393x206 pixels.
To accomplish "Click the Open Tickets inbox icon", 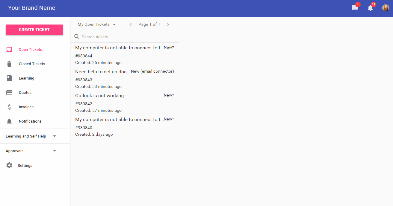I will tap(9, 50).
